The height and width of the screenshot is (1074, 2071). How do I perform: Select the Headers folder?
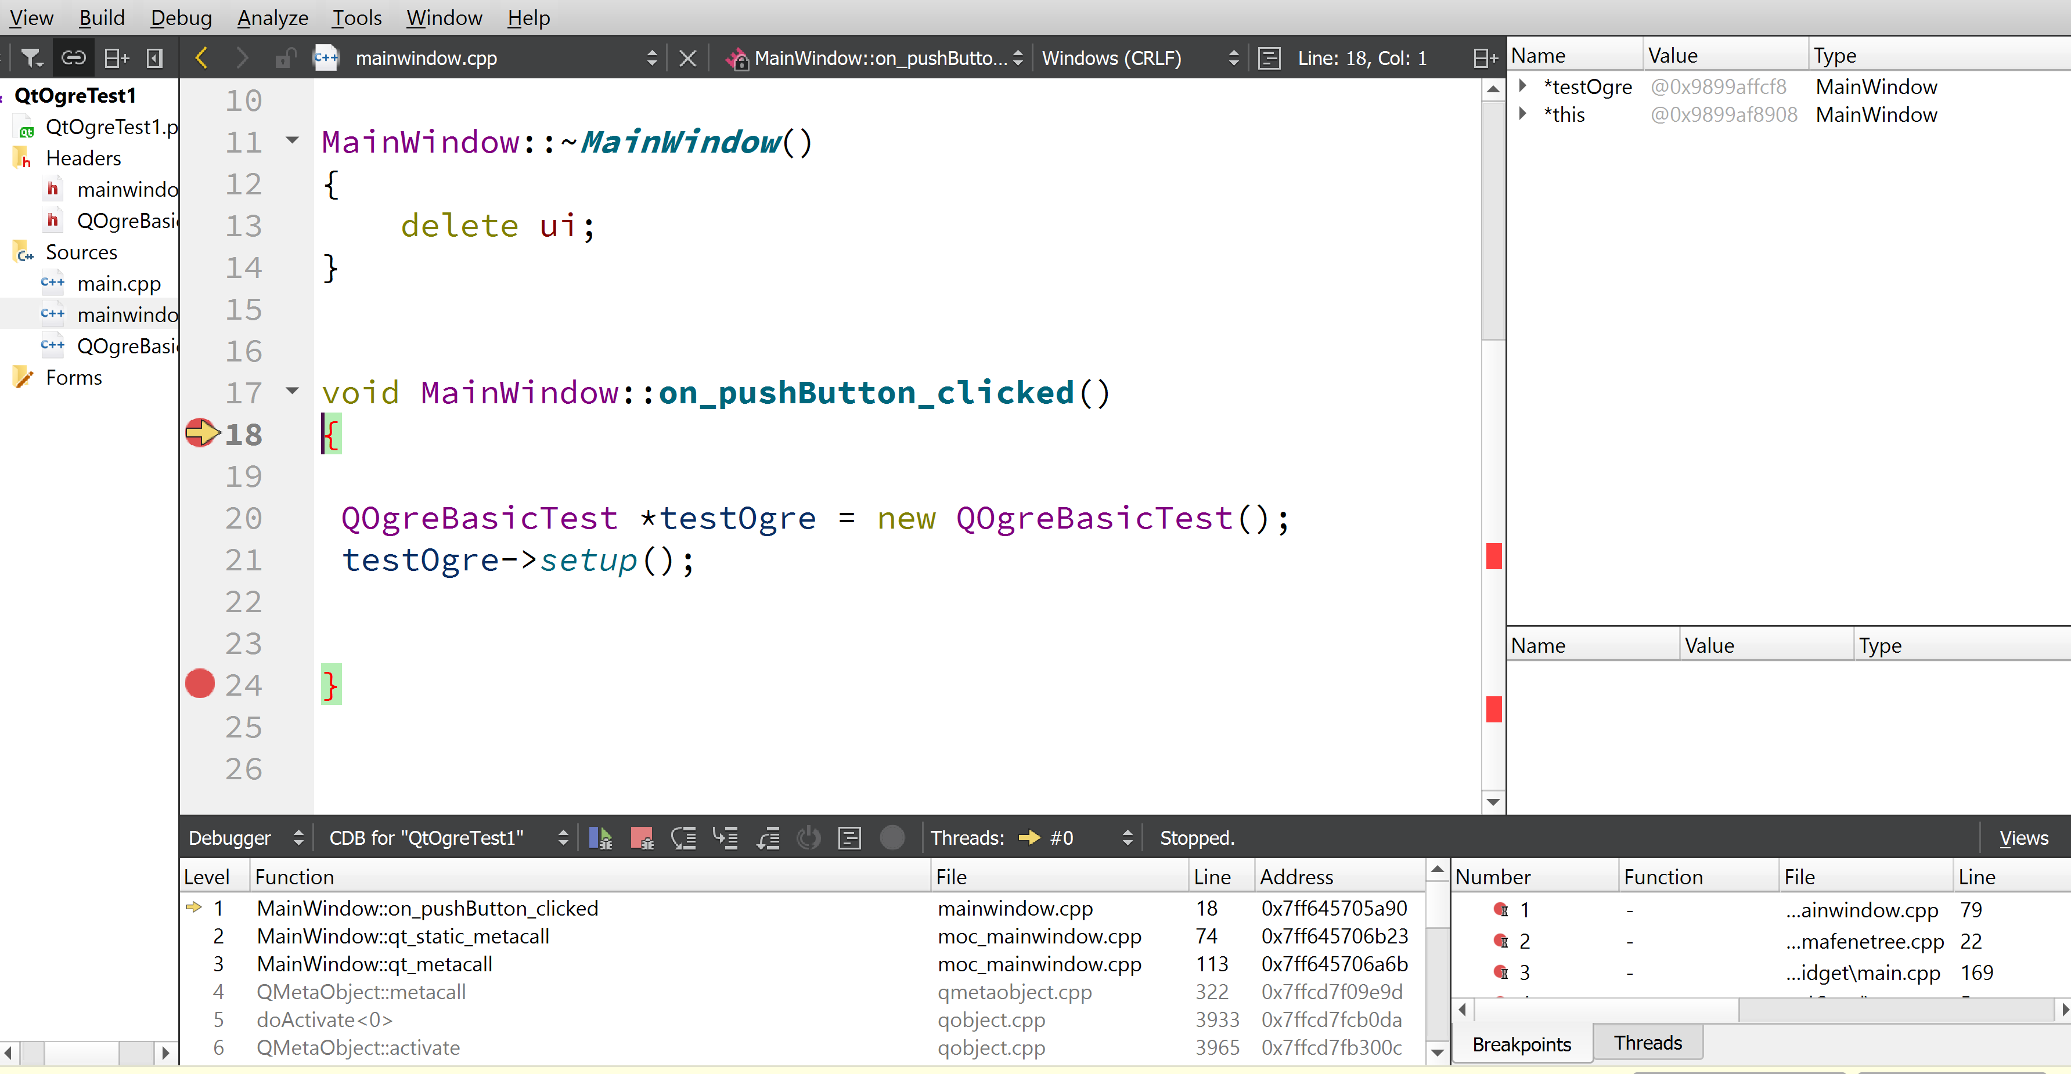point(83,157)
